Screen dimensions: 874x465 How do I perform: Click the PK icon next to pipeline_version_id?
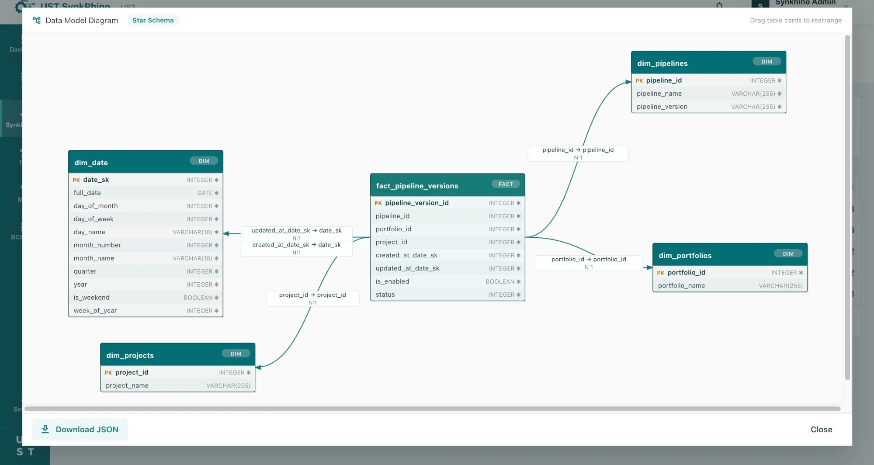378,203
